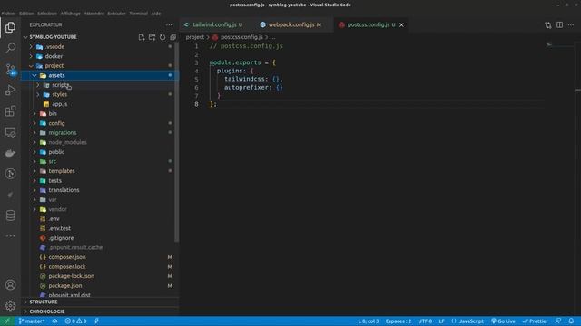Screen dimensions: 581x326
Task: Collapse the assets folder
Action: pos(100,75)
